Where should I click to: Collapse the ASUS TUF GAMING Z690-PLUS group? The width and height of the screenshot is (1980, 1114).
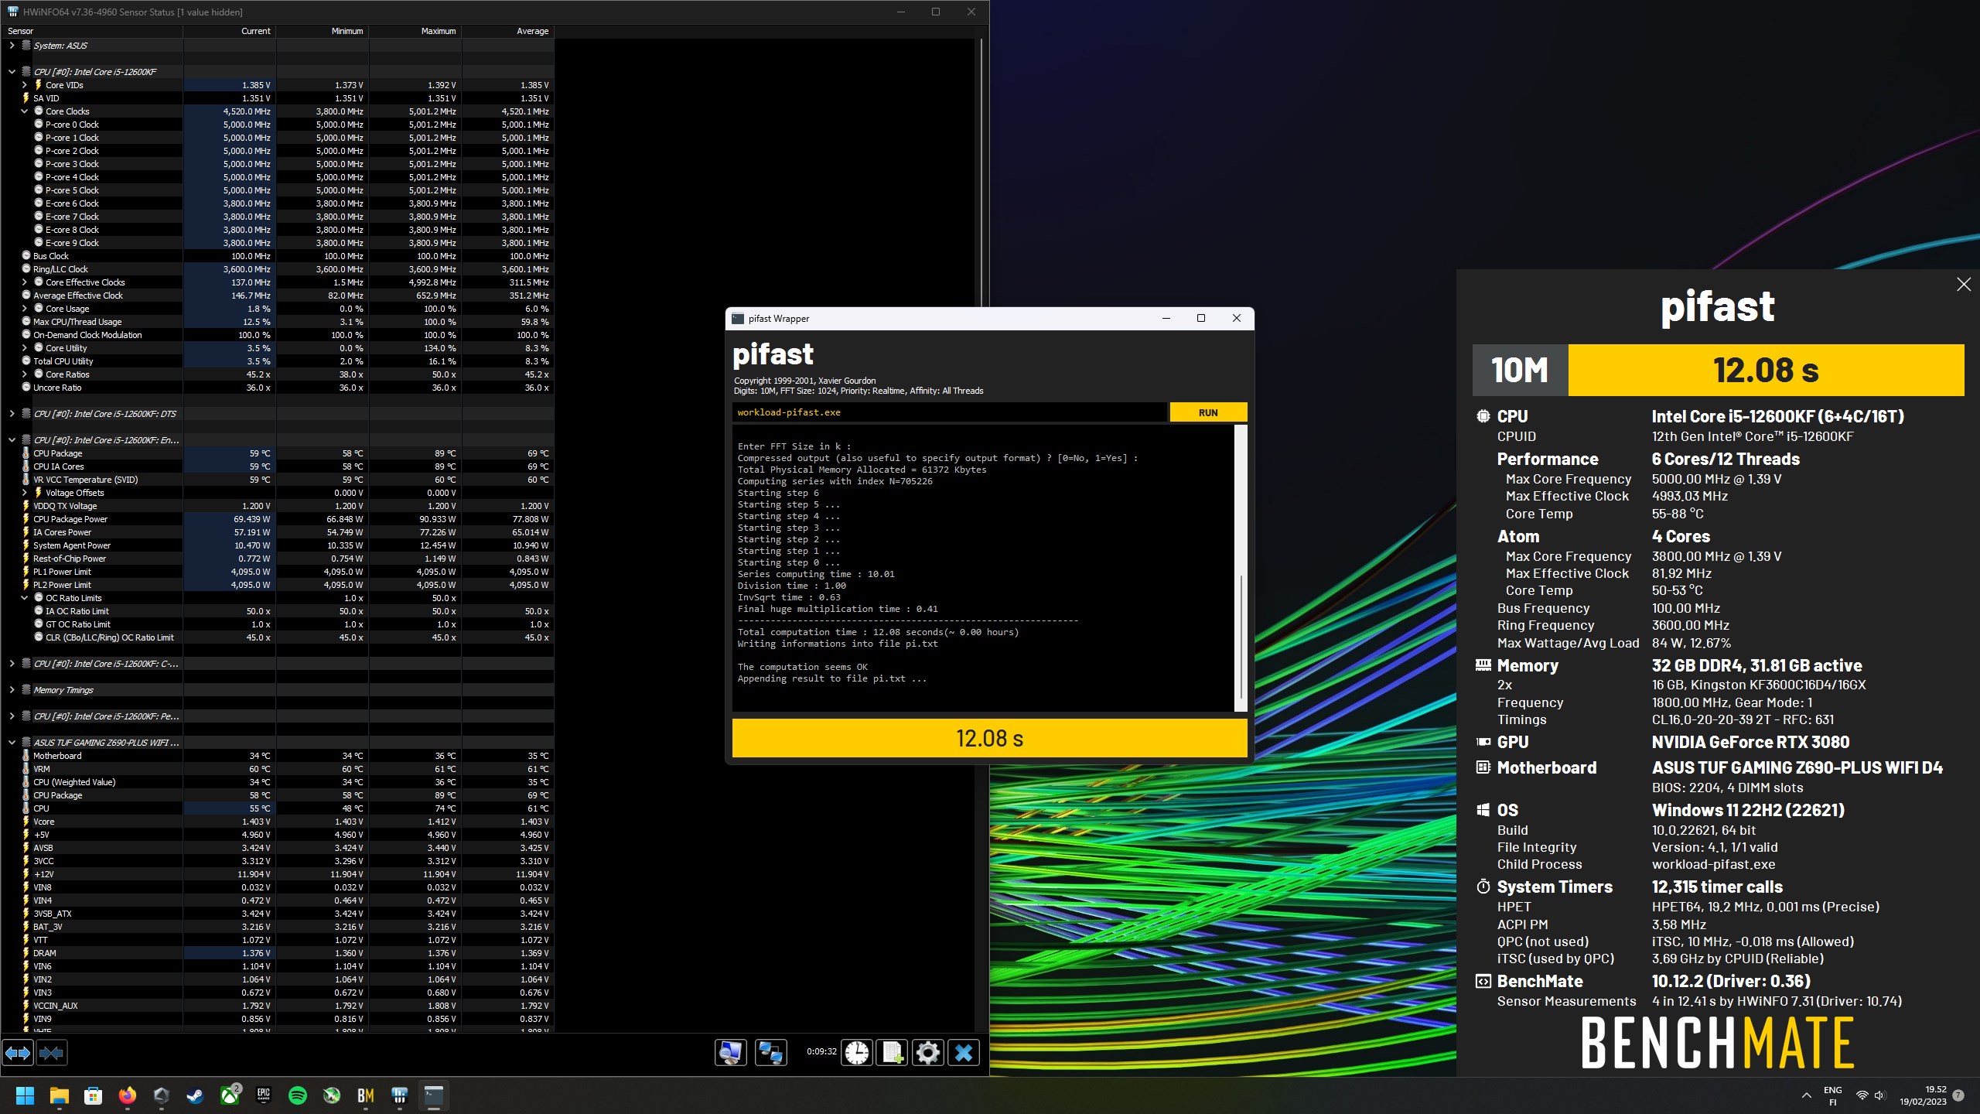click(12, 743)
